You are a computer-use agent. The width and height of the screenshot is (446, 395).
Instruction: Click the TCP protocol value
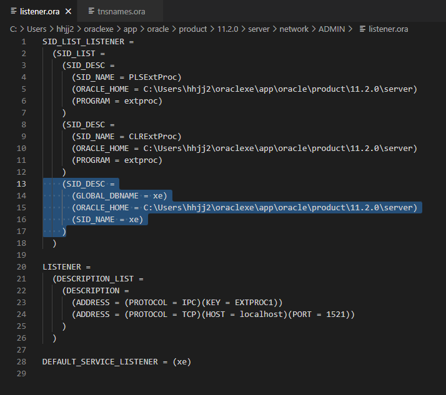[189, 315]
